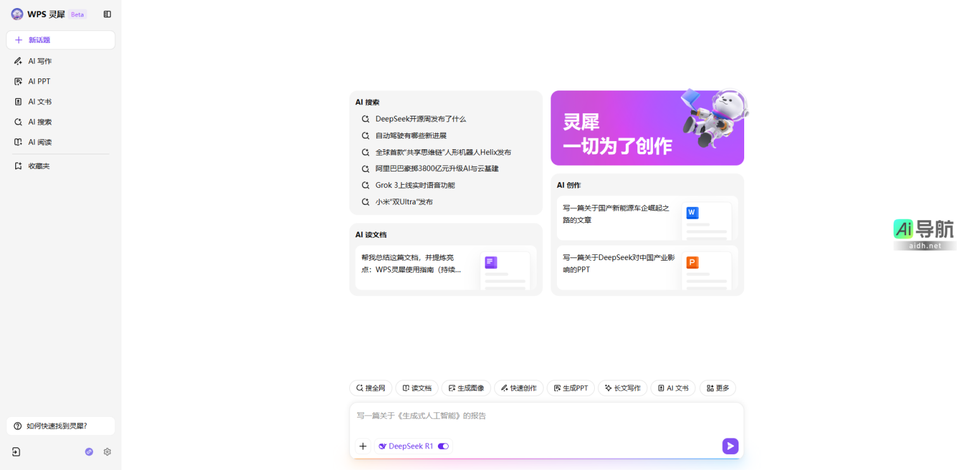Select the 搜全网 search option
The width and height of the screenshot is (972, 470).
tap(371, 388)
